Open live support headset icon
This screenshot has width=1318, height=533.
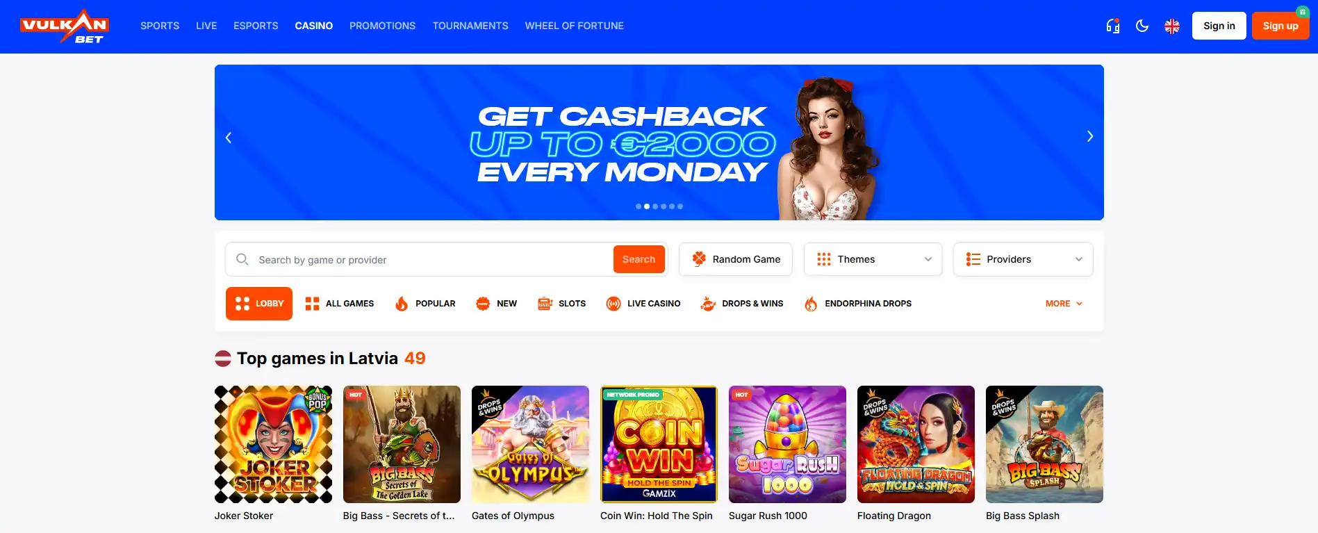tap(1112, 26)
